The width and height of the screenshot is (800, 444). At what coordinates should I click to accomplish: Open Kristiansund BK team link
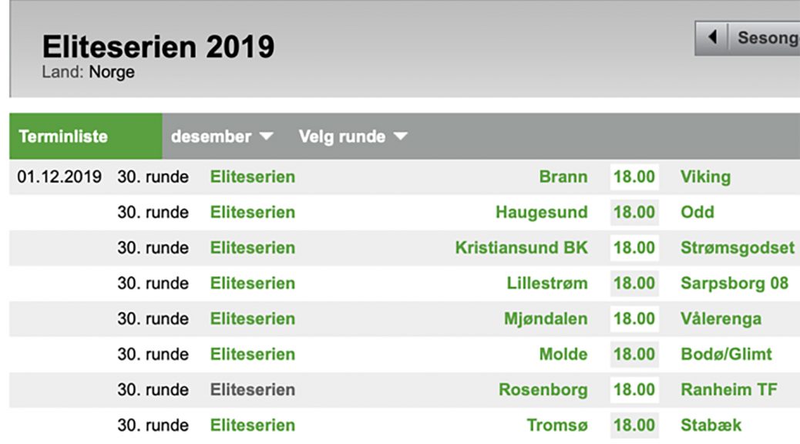coord(521,247)
